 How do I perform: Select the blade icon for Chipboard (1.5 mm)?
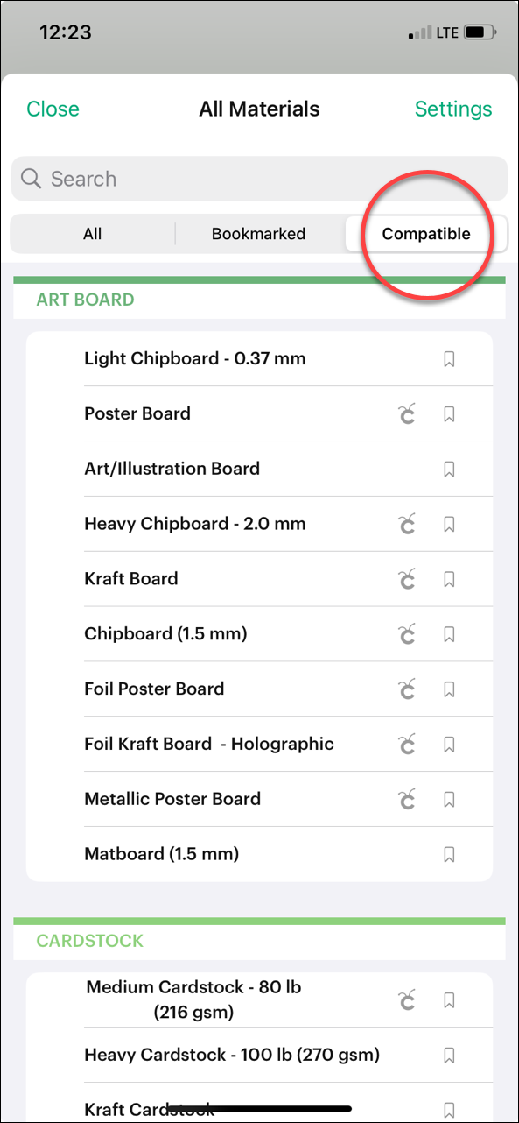[406, 634]
